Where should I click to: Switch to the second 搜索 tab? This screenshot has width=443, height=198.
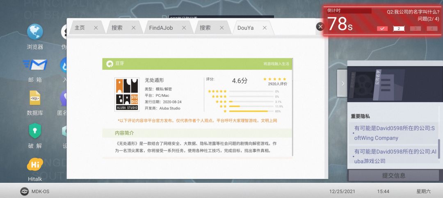[205, 28]
